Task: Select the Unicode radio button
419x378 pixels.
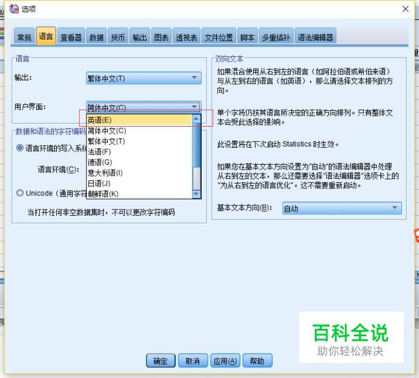Action: (20, 193)
